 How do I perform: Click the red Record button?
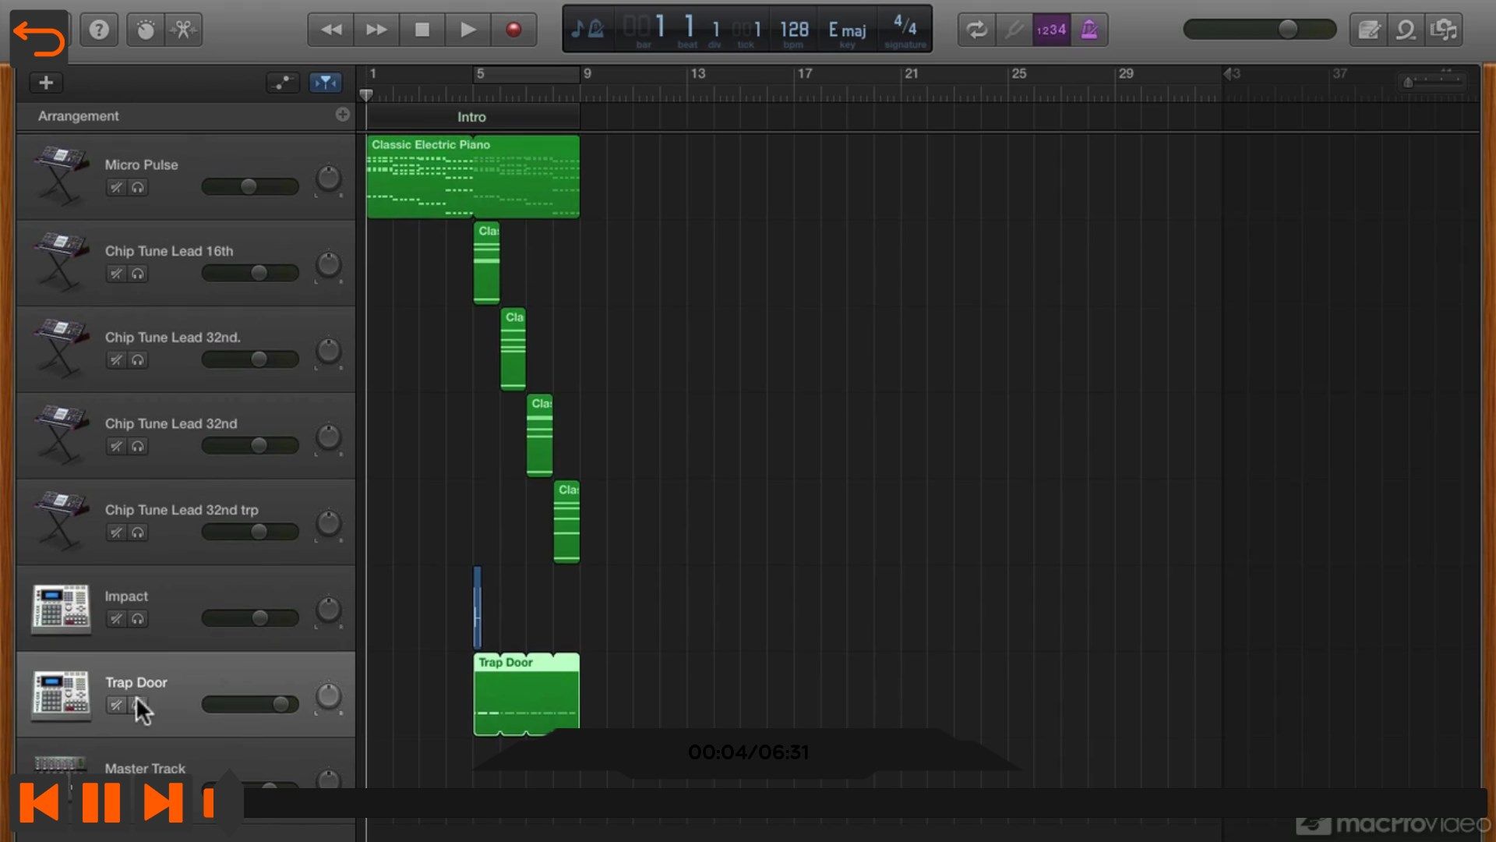click(513, 30)
